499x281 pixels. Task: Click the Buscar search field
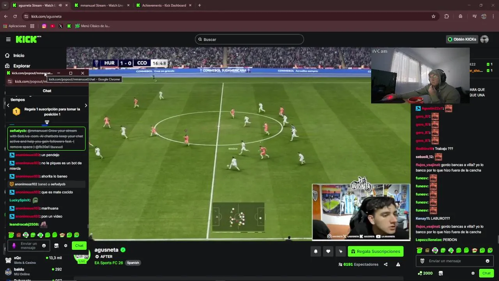click(249, 39)
